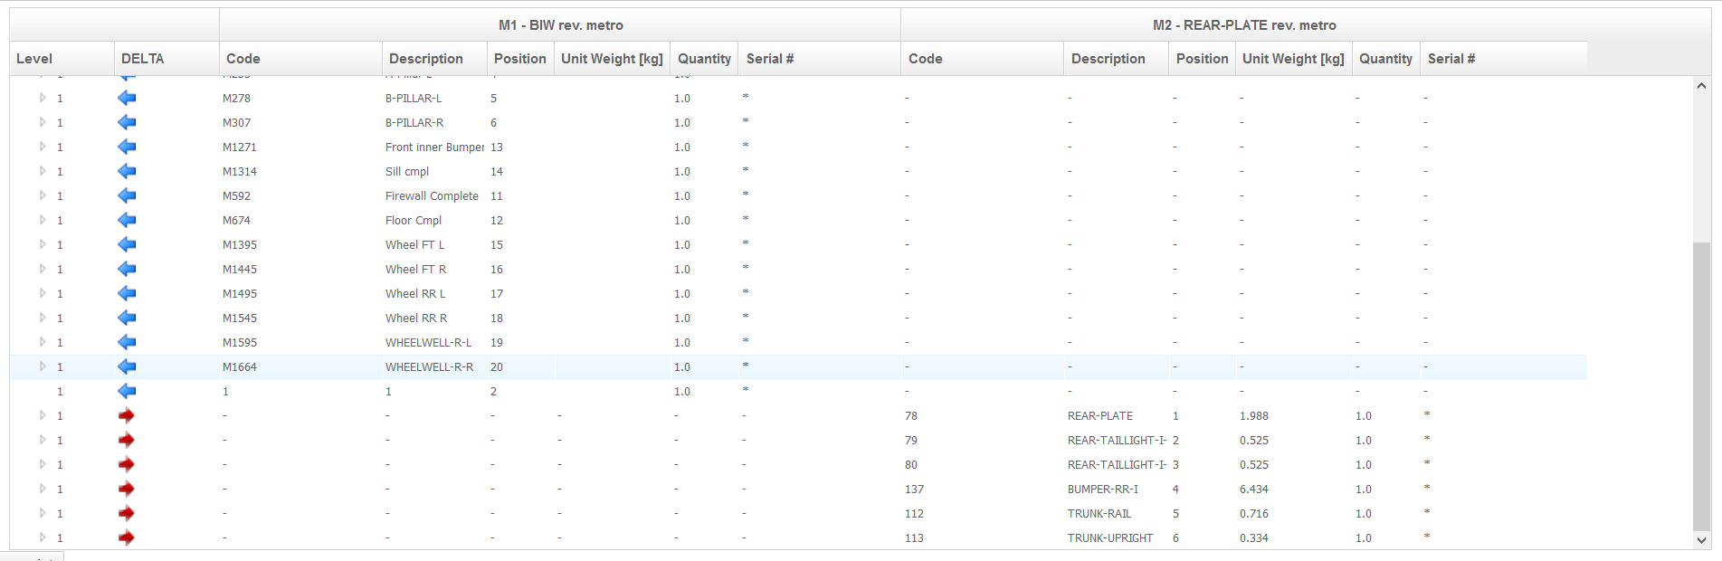Click the serial asterisk in REAR-PLATE row

(x=1427, y=414)
